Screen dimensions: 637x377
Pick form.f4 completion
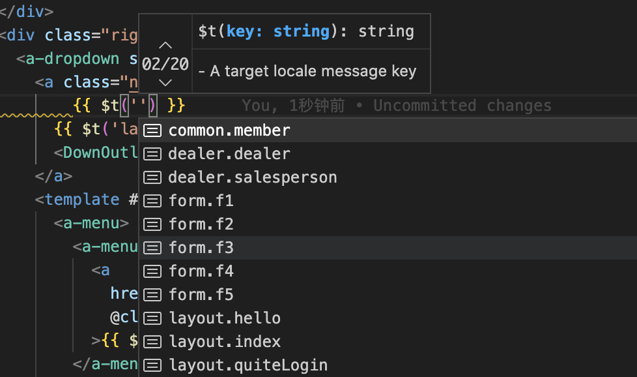(x=388, y=271)
